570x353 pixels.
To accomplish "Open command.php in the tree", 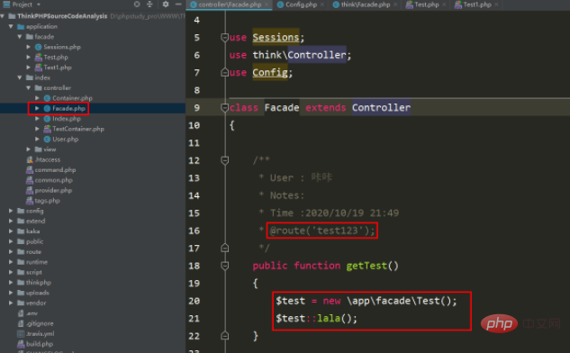I will coord(55,170).
